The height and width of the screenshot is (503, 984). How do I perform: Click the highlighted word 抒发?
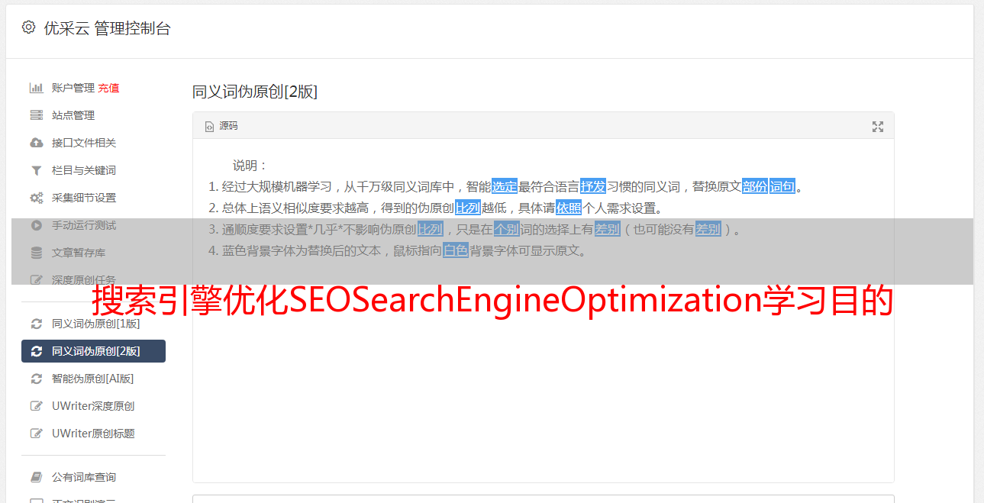click(x=593, y=186)
